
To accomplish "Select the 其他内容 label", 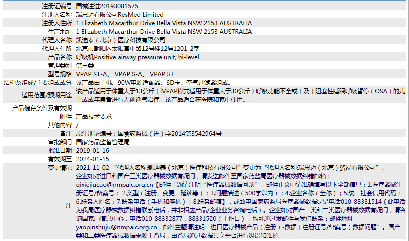I will coord(60,125).
